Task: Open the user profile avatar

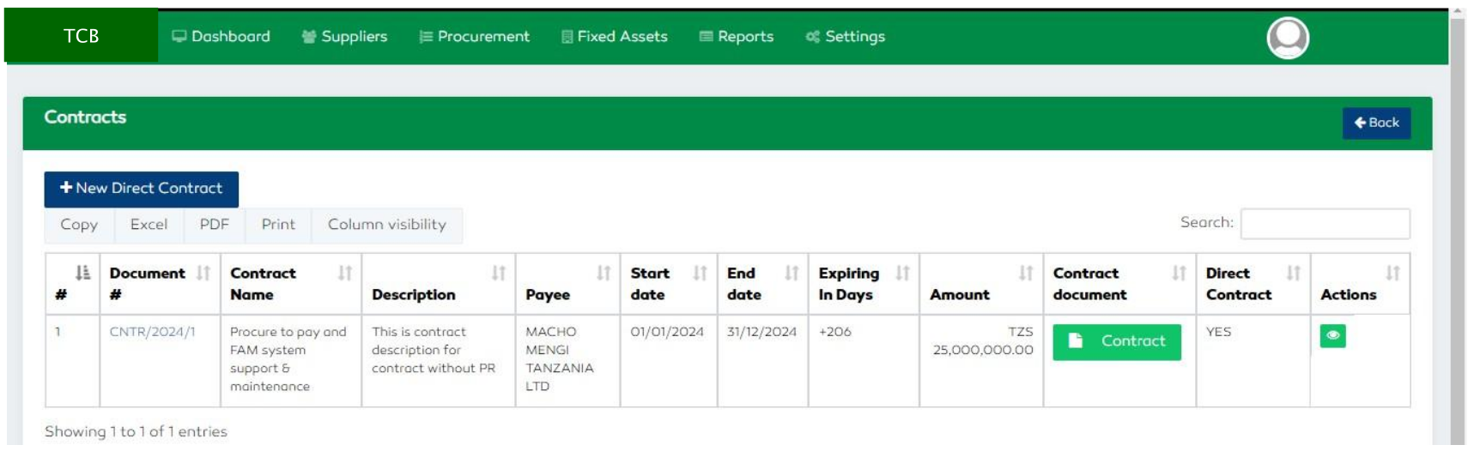Action: point(1288,38)
